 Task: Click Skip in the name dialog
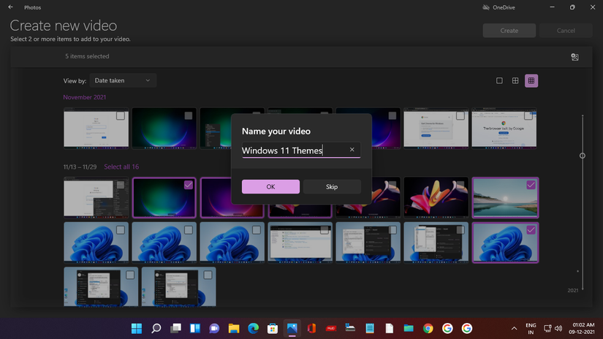(332, 186)
